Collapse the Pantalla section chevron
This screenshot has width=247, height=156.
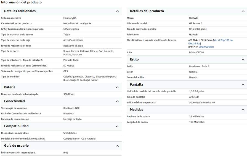pos(243,85)
